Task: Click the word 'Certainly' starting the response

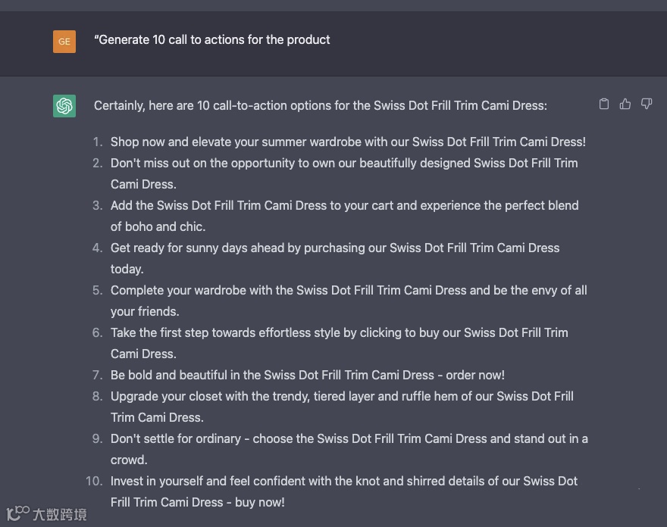Action: pos(119,106)
